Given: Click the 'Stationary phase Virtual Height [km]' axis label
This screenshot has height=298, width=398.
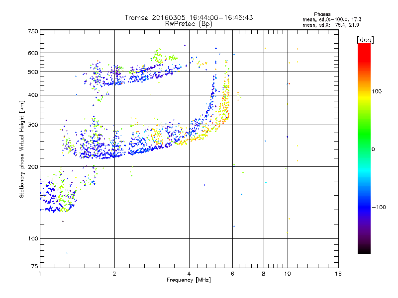Looking at the screenshot, I should tap(22, 149).
